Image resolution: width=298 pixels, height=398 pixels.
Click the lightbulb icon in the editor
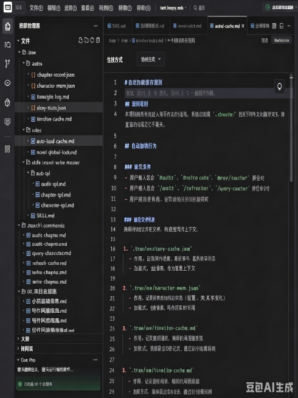tap(280, 86)
